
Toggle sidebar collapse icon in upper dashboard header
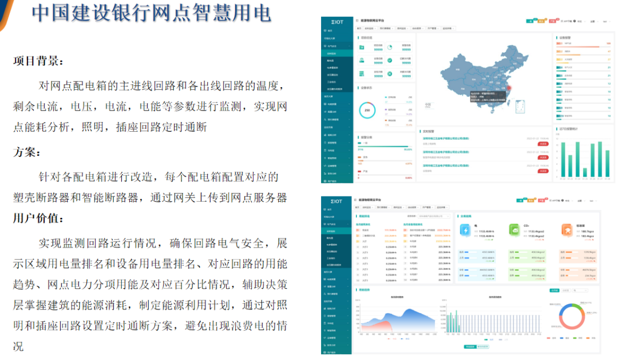coord(357,21)
